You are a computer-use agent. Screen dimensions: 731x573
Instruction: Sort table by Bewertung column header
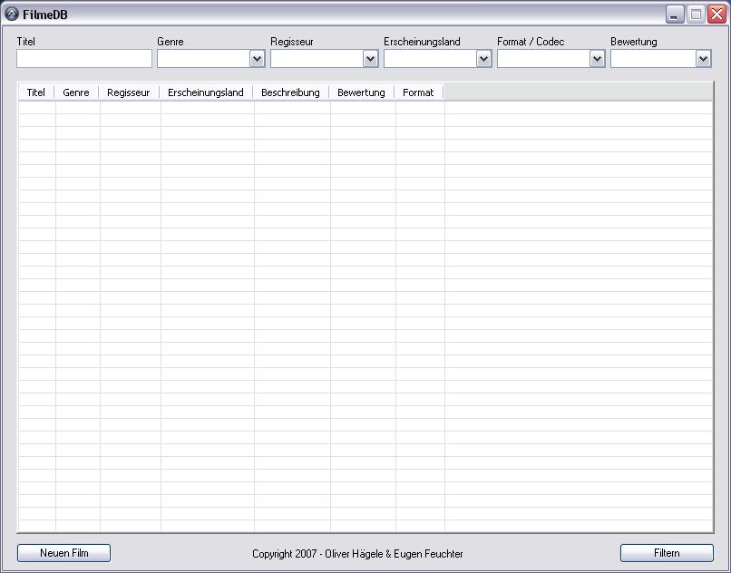pyautogui.click(x=361, y=92)
